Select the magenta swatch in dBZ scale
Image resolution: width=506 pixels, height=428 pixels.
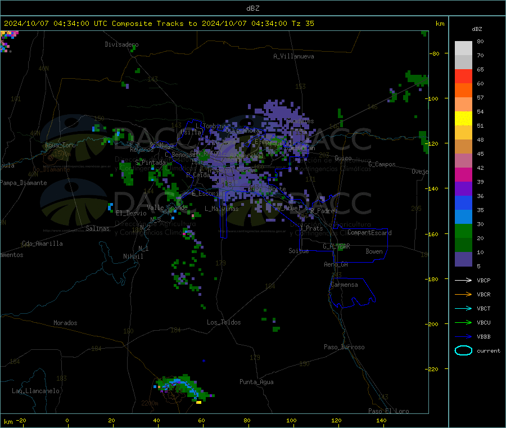[463, 174]
